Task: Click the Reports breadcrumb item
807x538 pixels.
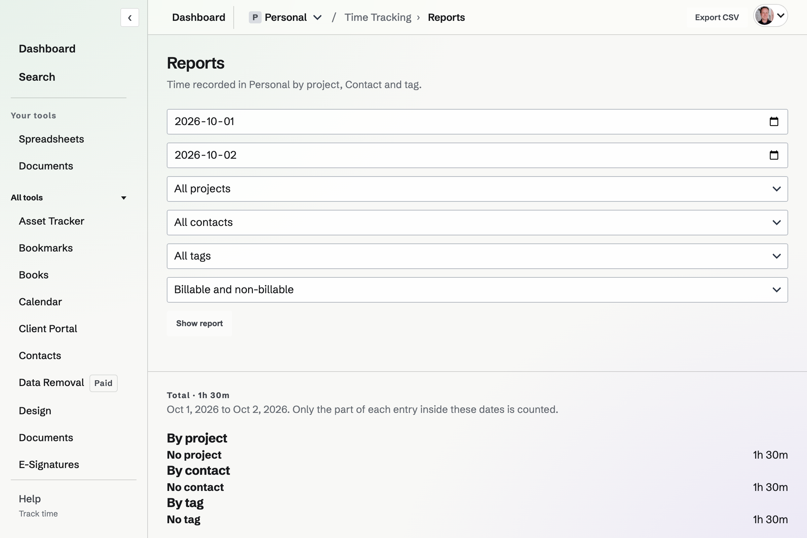Action: [x=446, y=17]
